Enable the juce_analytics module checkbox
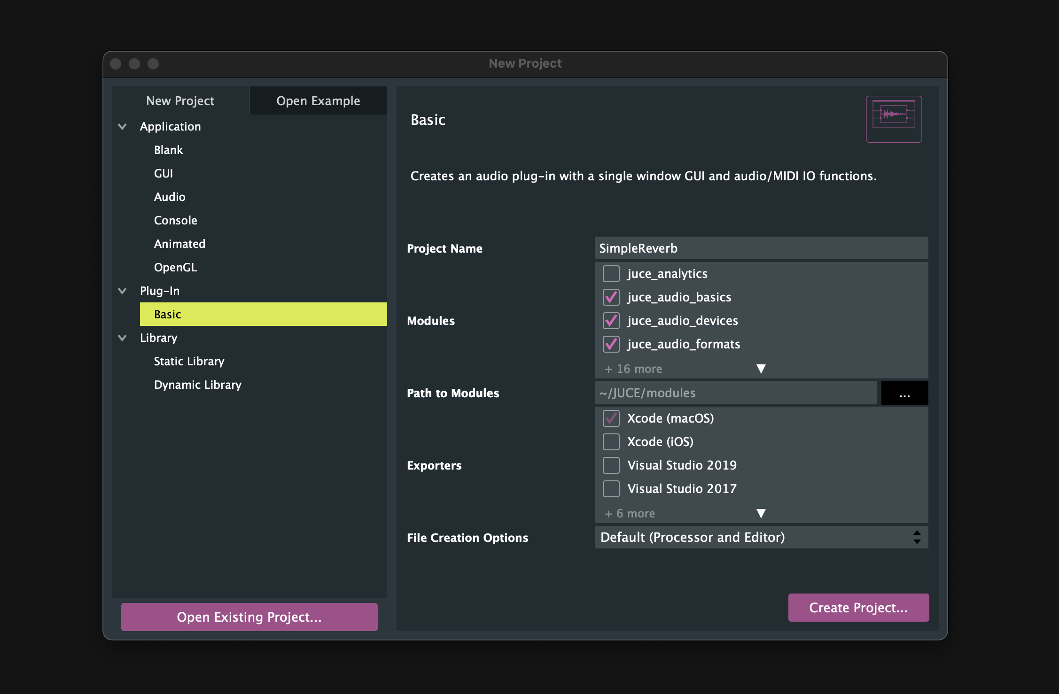 pyautogui.click(x=611, y=274)
